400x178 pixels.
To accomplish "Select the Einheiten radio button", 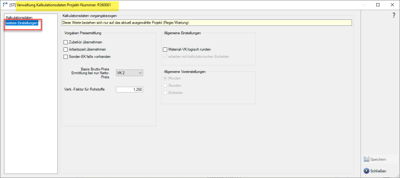I will pyautogui.click(x=165, y=93).
